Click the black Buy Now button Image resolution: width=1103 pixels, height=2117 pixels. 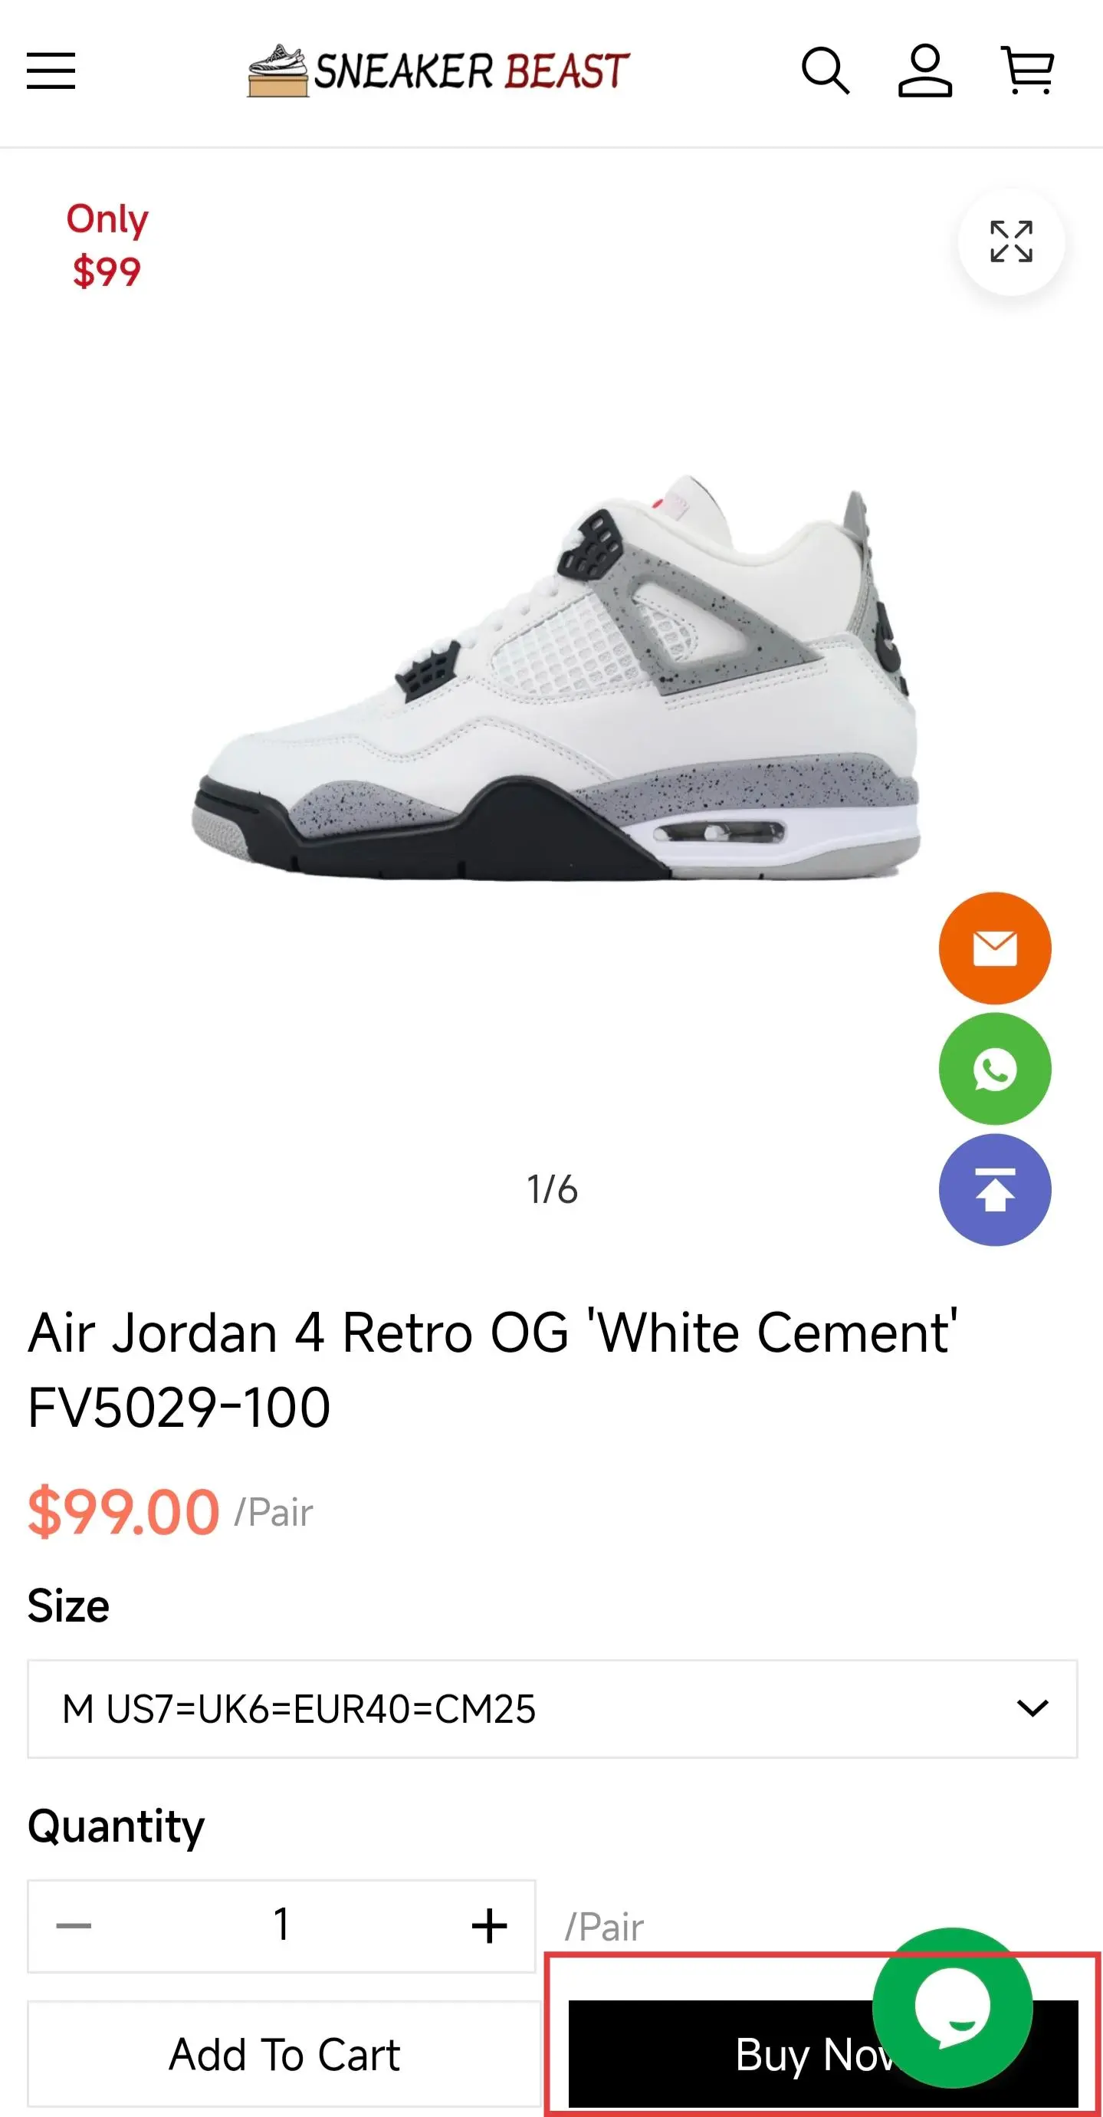823,2055
